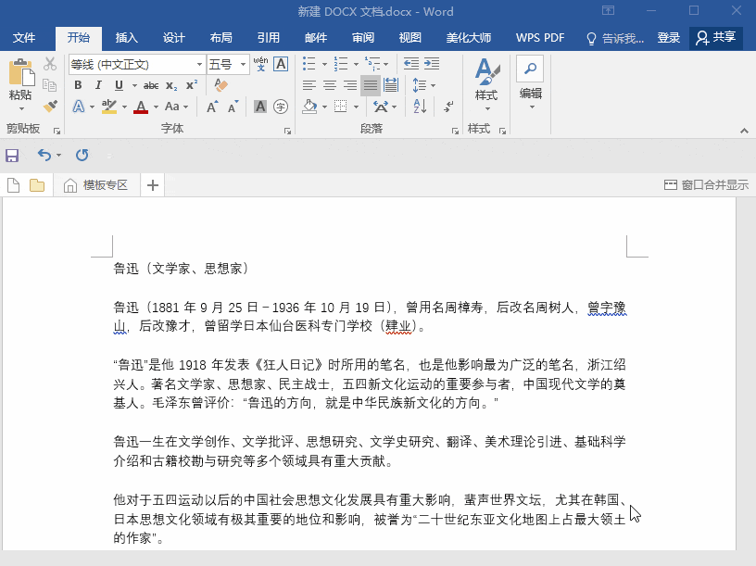The height and width of the screenshot is (566, 756).
Task: Apply paragraph shading paint bucket
Action: [x=309, y=107]
